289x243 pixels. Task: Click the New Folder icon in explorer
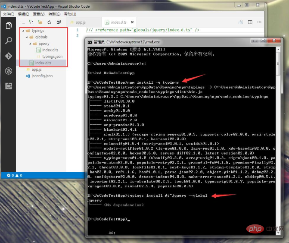[40, 22]
